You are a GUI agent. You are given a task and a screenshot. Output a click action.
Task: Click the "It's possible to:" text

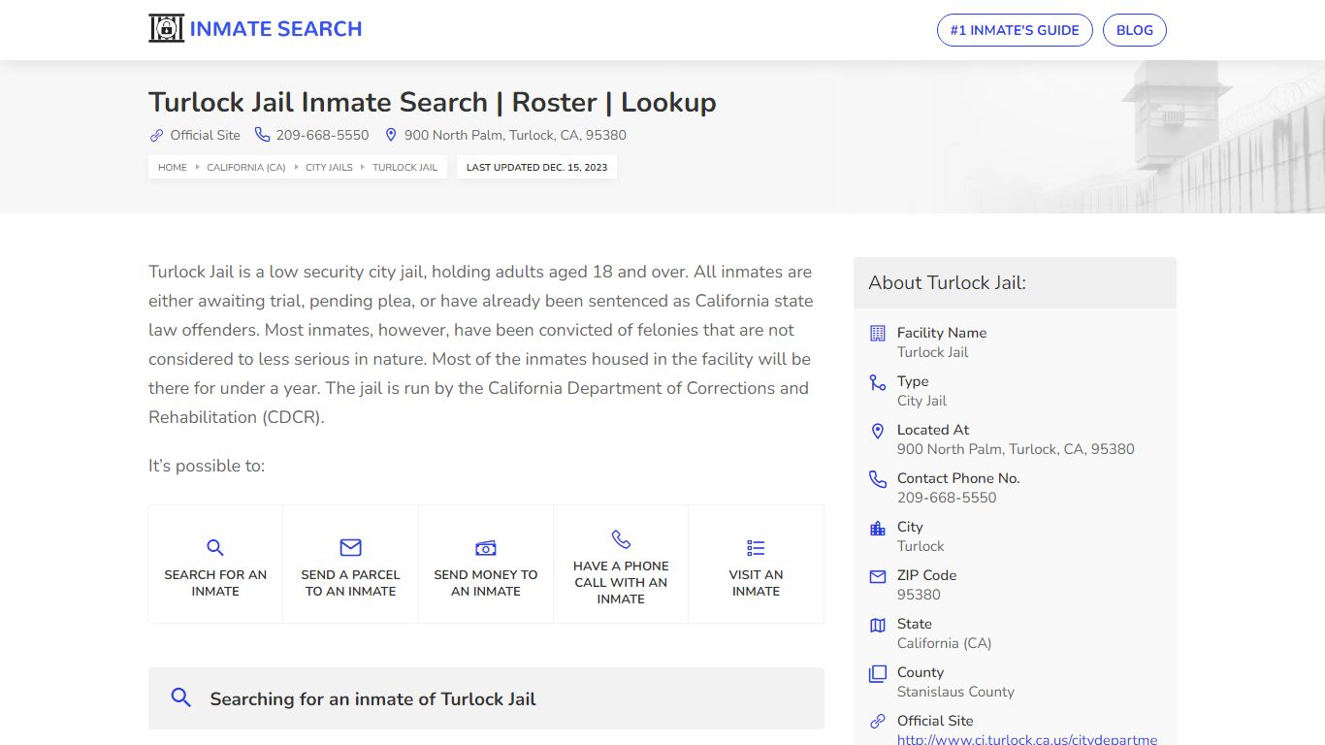click(207, 466)
